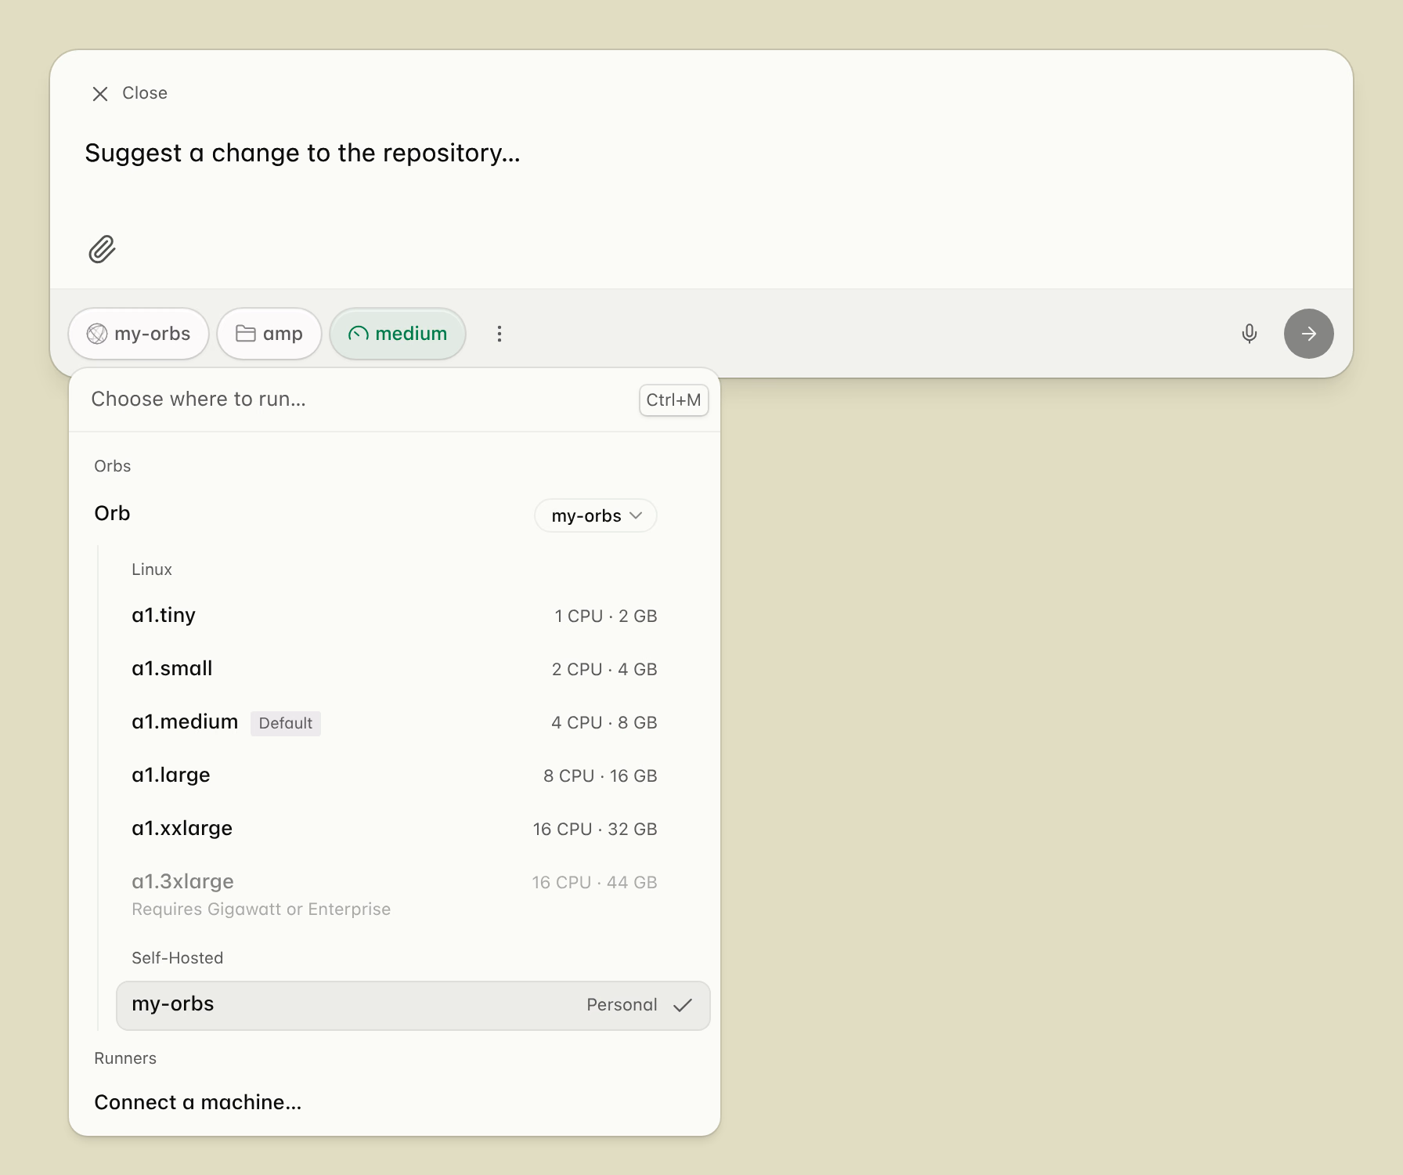Viewport: 1403px width, 1175px height.
Task: Click the paperclip attach file icon
Action: [102, 249]
